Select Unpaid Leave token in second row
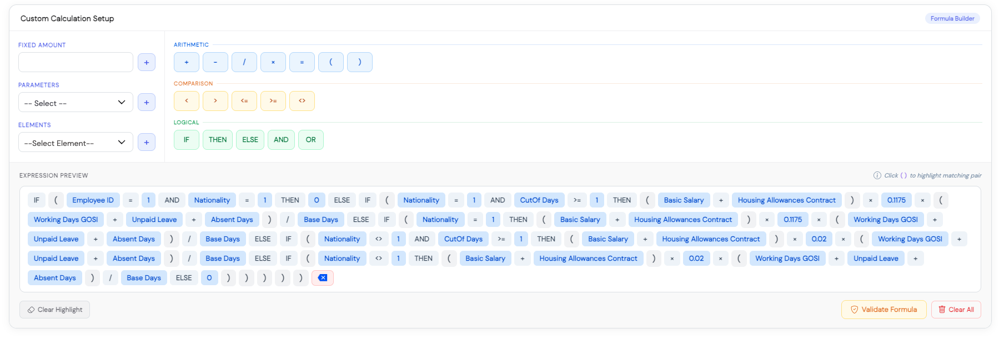The image size is (1004, 339). click(154, 220)
